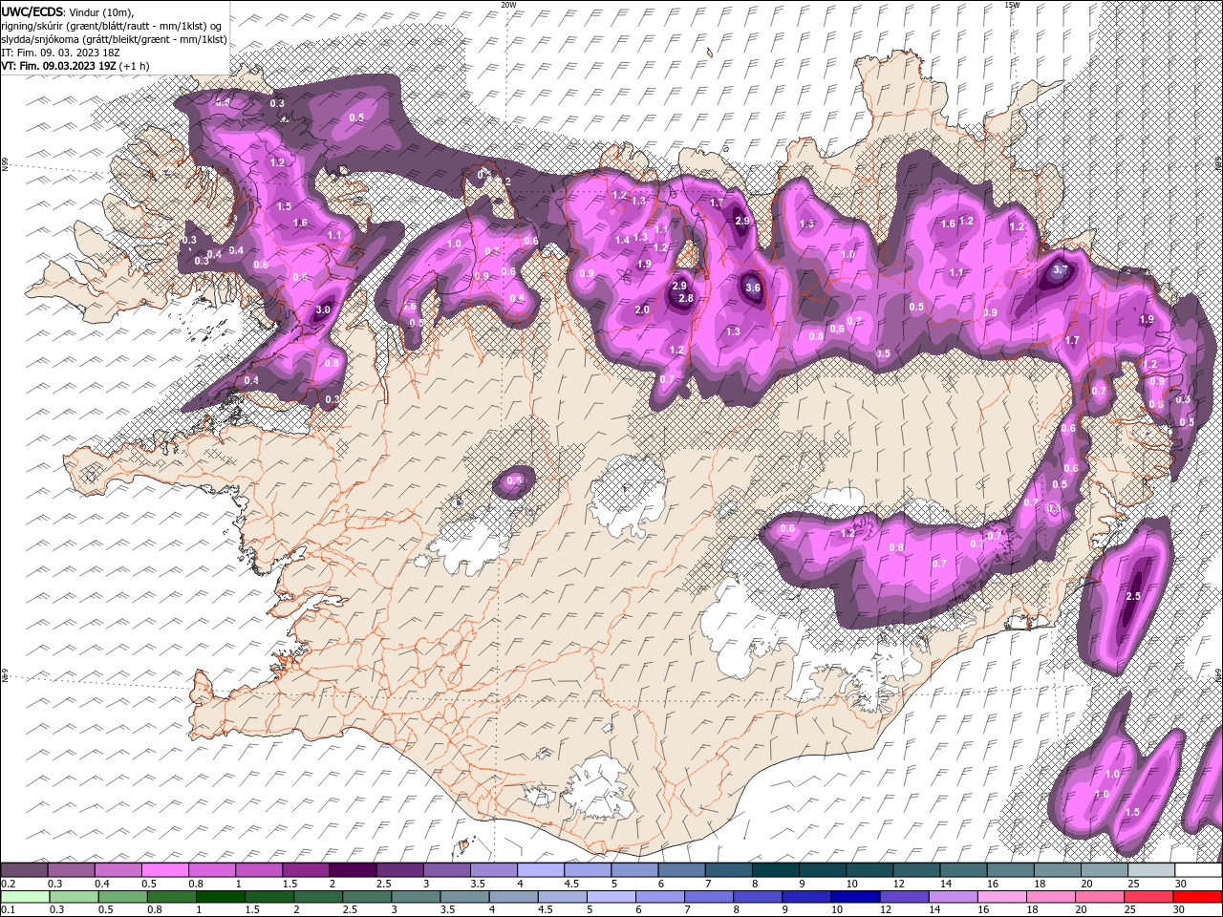Pick the pale green 0.1 swatch in the rain scale
Image resolution: width=1223 pixels, height=917 pixels.
(x=24, y=897)
